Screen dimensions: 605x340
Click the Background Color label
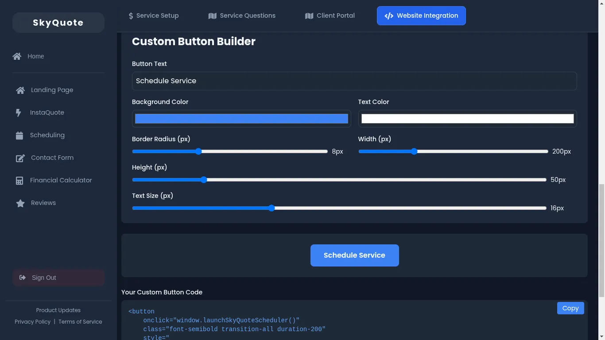pos(160,102)
